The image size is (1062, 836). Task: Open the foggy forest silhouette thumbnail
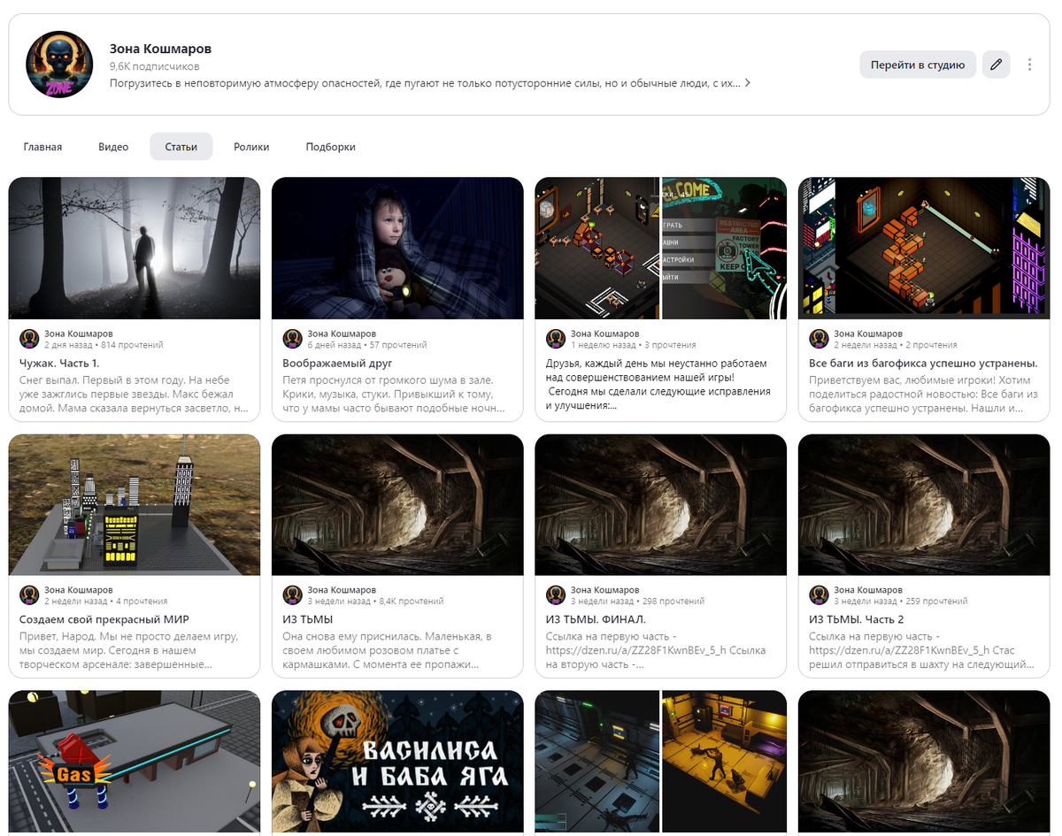coord(135,249)
